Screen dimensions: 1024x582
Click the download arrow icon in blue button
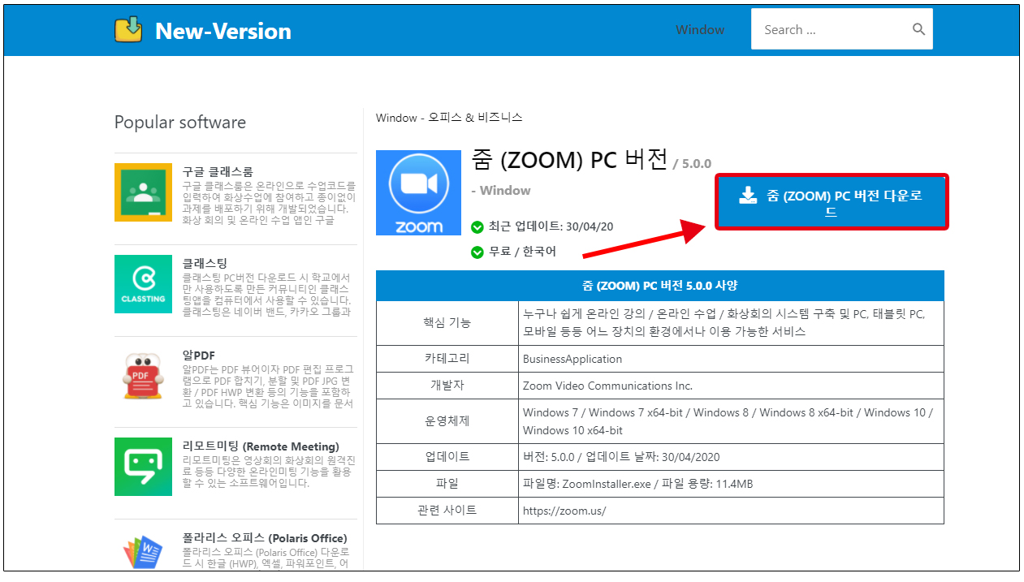point(748,196)
